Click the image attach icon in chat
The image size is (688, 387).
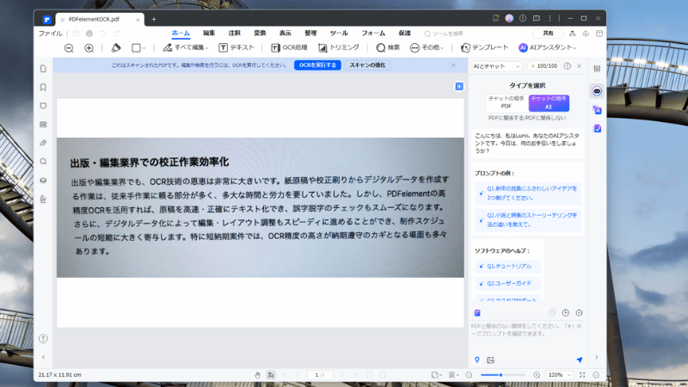490,359
